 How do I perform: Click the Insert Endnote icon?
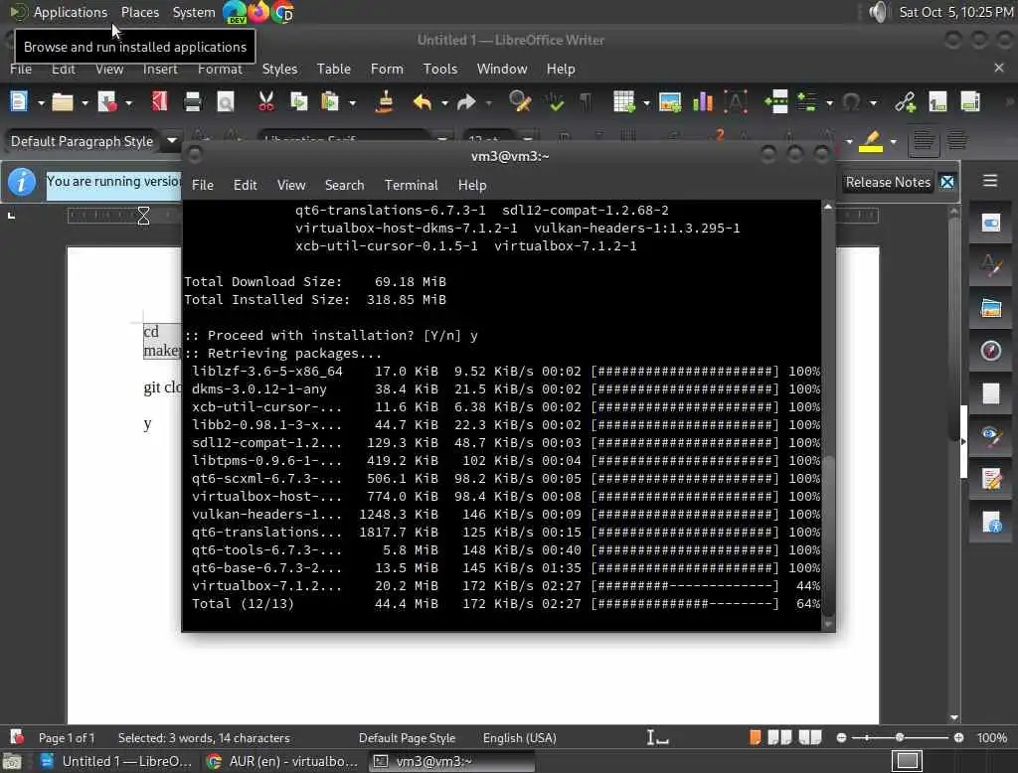970,102
